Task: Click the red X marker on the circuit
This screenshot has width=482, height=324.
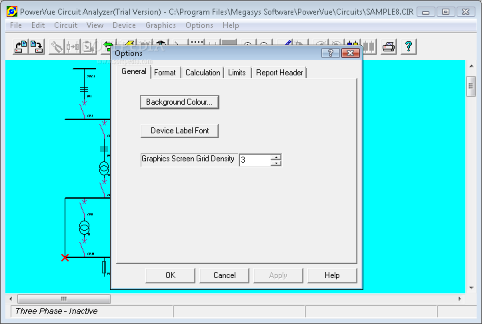Action: click(65, 257)
